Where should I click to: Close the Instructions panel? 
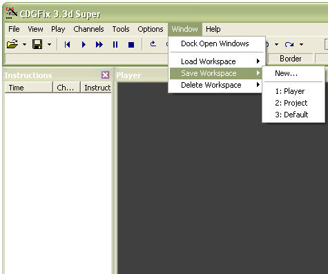tap(105, 75)
